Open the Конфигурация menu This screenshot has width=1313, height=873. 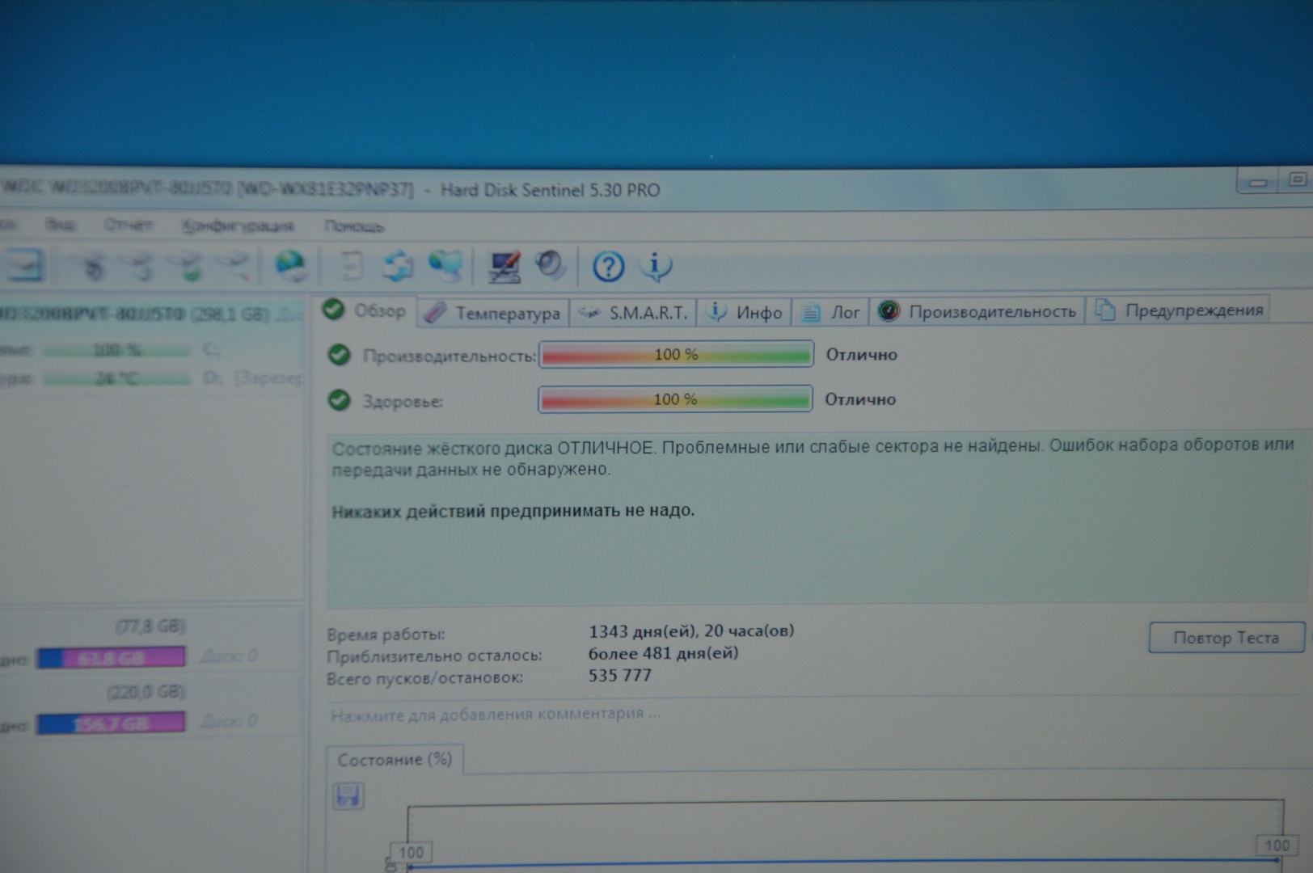click(238, 226)
